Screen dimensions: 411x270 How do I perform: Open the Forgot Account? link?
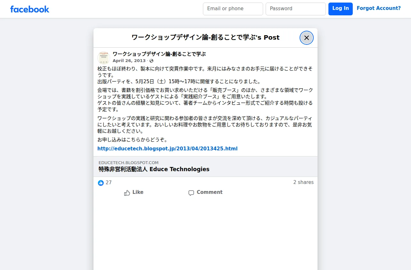coord(379,8)
